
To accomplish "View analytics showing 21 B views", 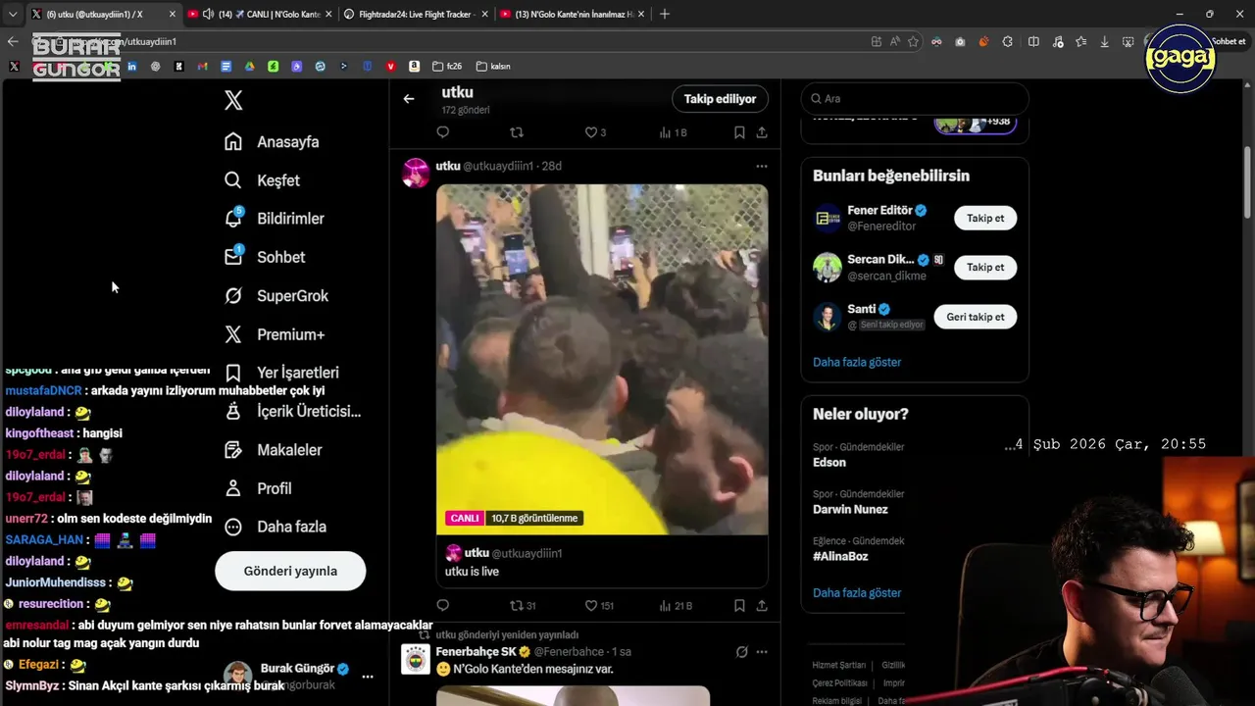I will click(676, 606).
